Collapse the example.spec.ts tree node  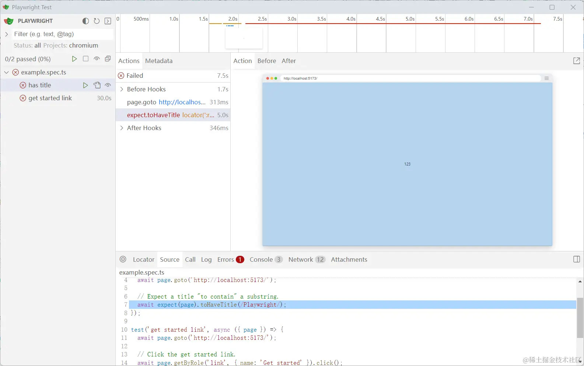point(6,72)
